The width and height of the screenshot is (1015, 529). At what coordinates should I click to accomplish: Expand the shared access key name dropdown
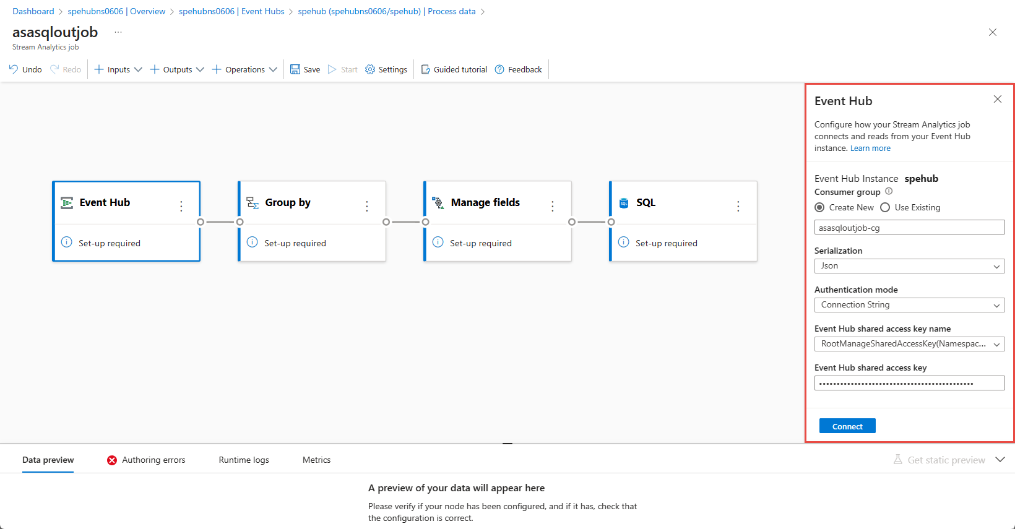click(x=909, y=344)
